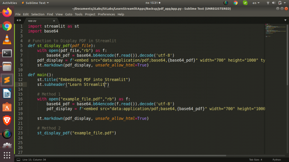Open the Selection menu
The image size is (289, 162).
(38, 14)
